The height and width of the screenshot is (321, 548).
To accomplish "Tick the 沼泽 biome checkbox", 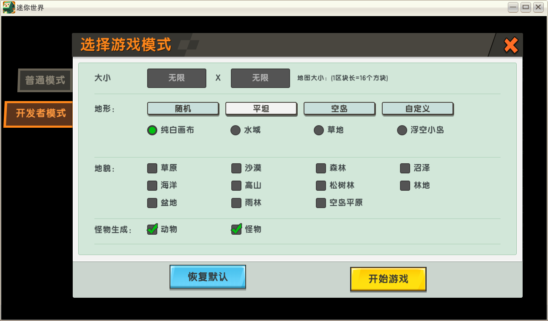I will click(x=405, y=168).
